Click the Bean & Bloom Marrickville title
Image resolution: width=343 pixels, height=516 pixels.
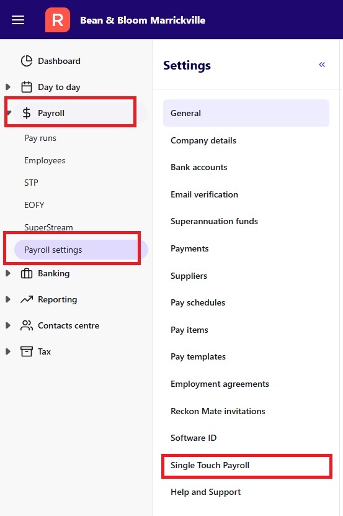point(143,20)
